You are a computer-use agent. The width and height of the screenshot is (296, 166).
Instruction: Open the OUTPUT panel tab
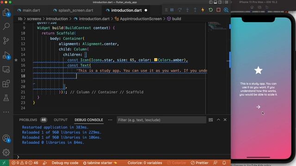(x=61, y=120)
